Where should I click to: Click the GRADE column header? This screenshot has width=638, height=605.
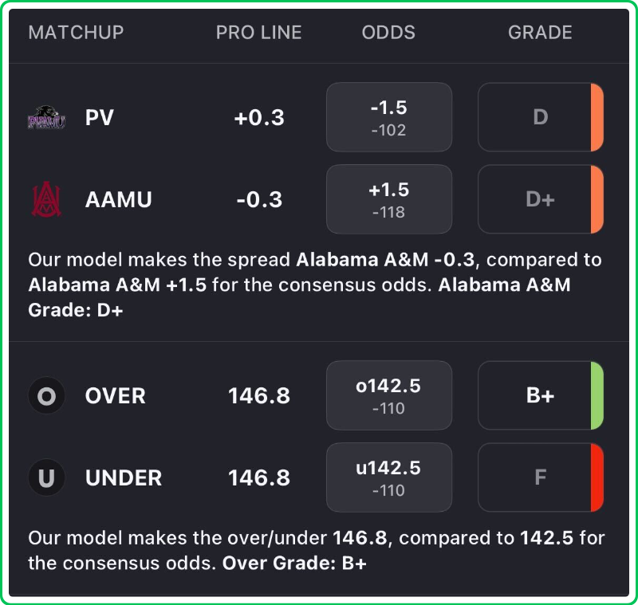coord(540,33)
